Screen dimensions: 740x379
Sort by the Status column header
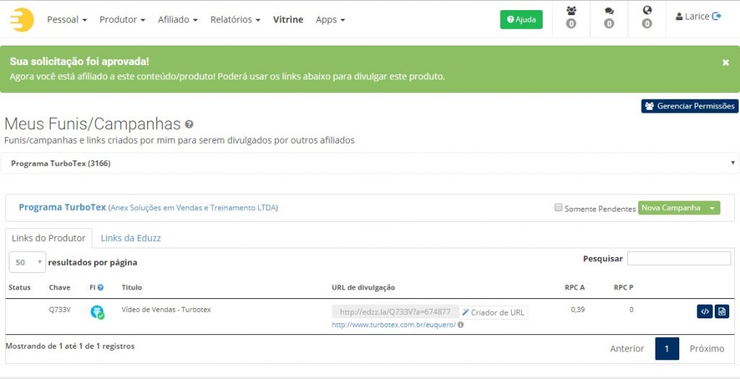click(x=20, y=287)
